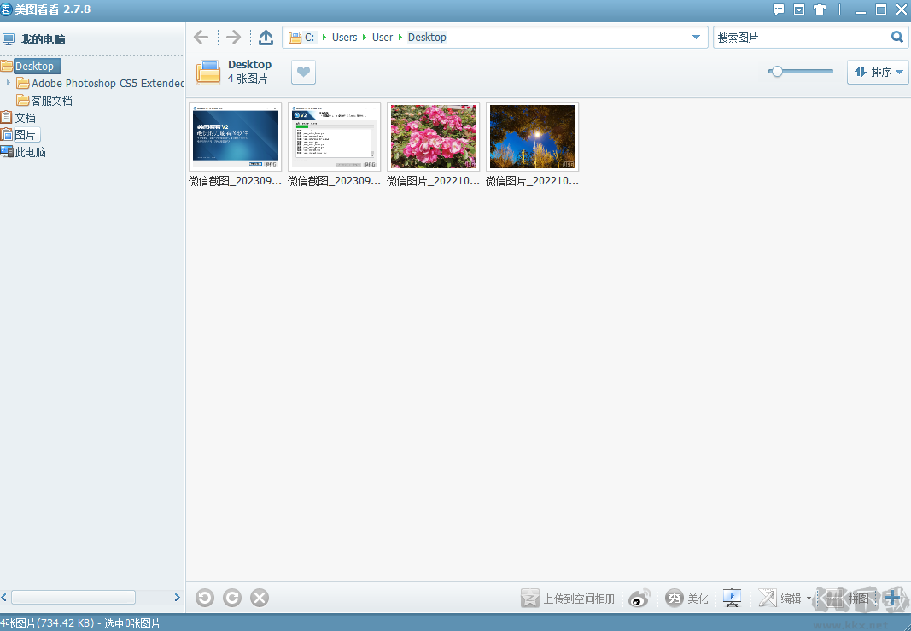The image size is (911, 631).
Task: Open the 排序 sort dropdown
Action: click(878, 73)
